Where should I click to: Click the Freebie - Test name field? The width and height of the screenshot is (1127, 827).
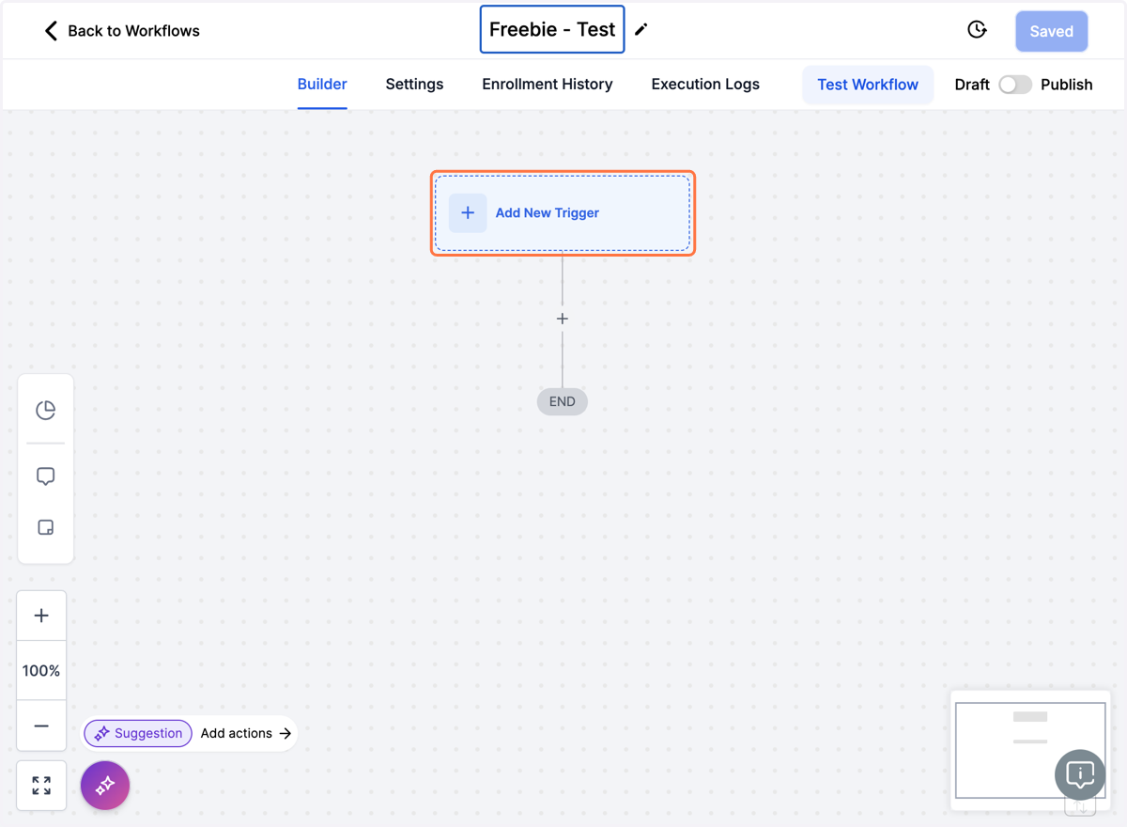pyautogui.click(x=552, y=29)
